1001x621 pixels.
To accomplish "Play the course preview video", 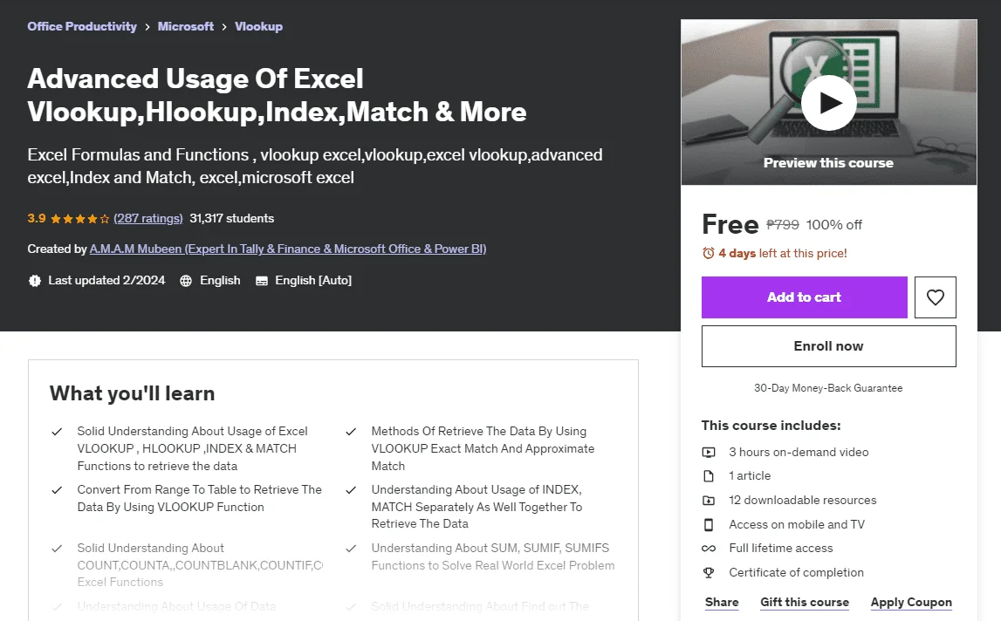I will (x=828, y=103).
